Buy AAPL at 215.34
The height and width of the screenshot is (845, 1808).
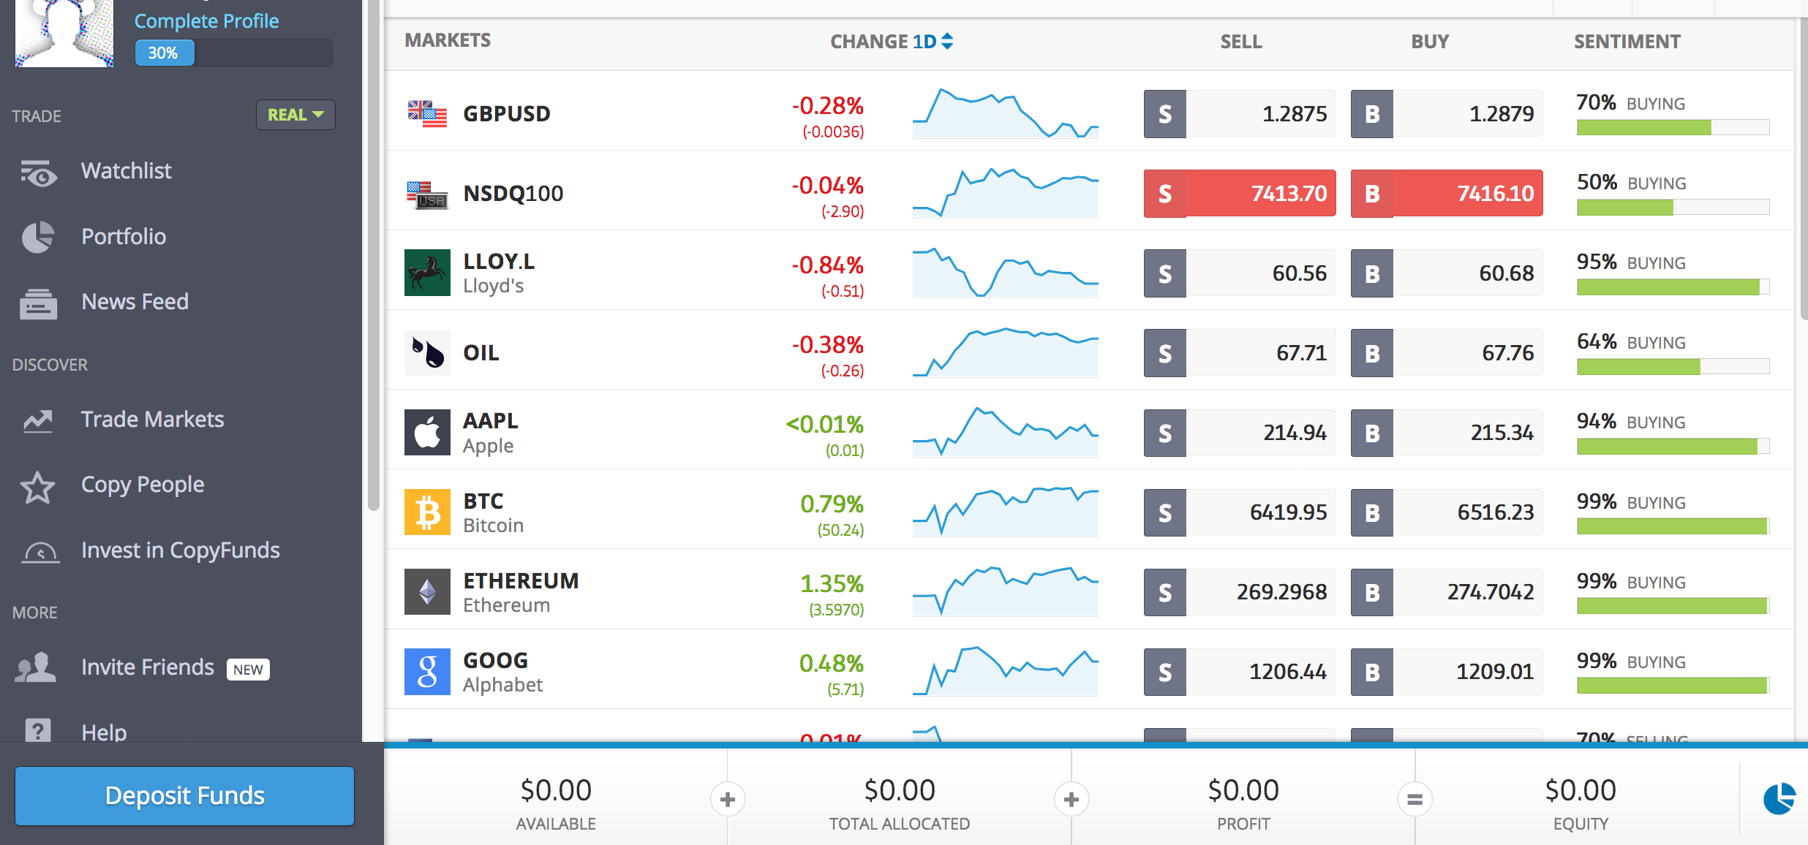click(x=1447, y=433)
